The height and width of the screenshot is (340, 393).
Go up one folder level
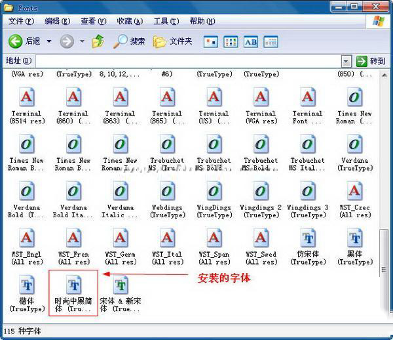tap(98, 41)
